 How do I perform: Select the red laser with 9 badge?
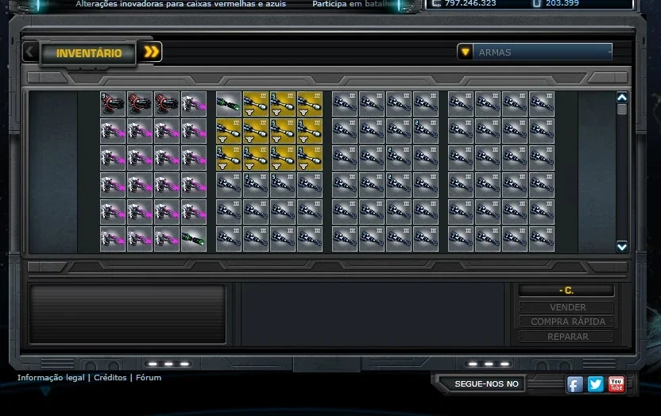(113, 104)
